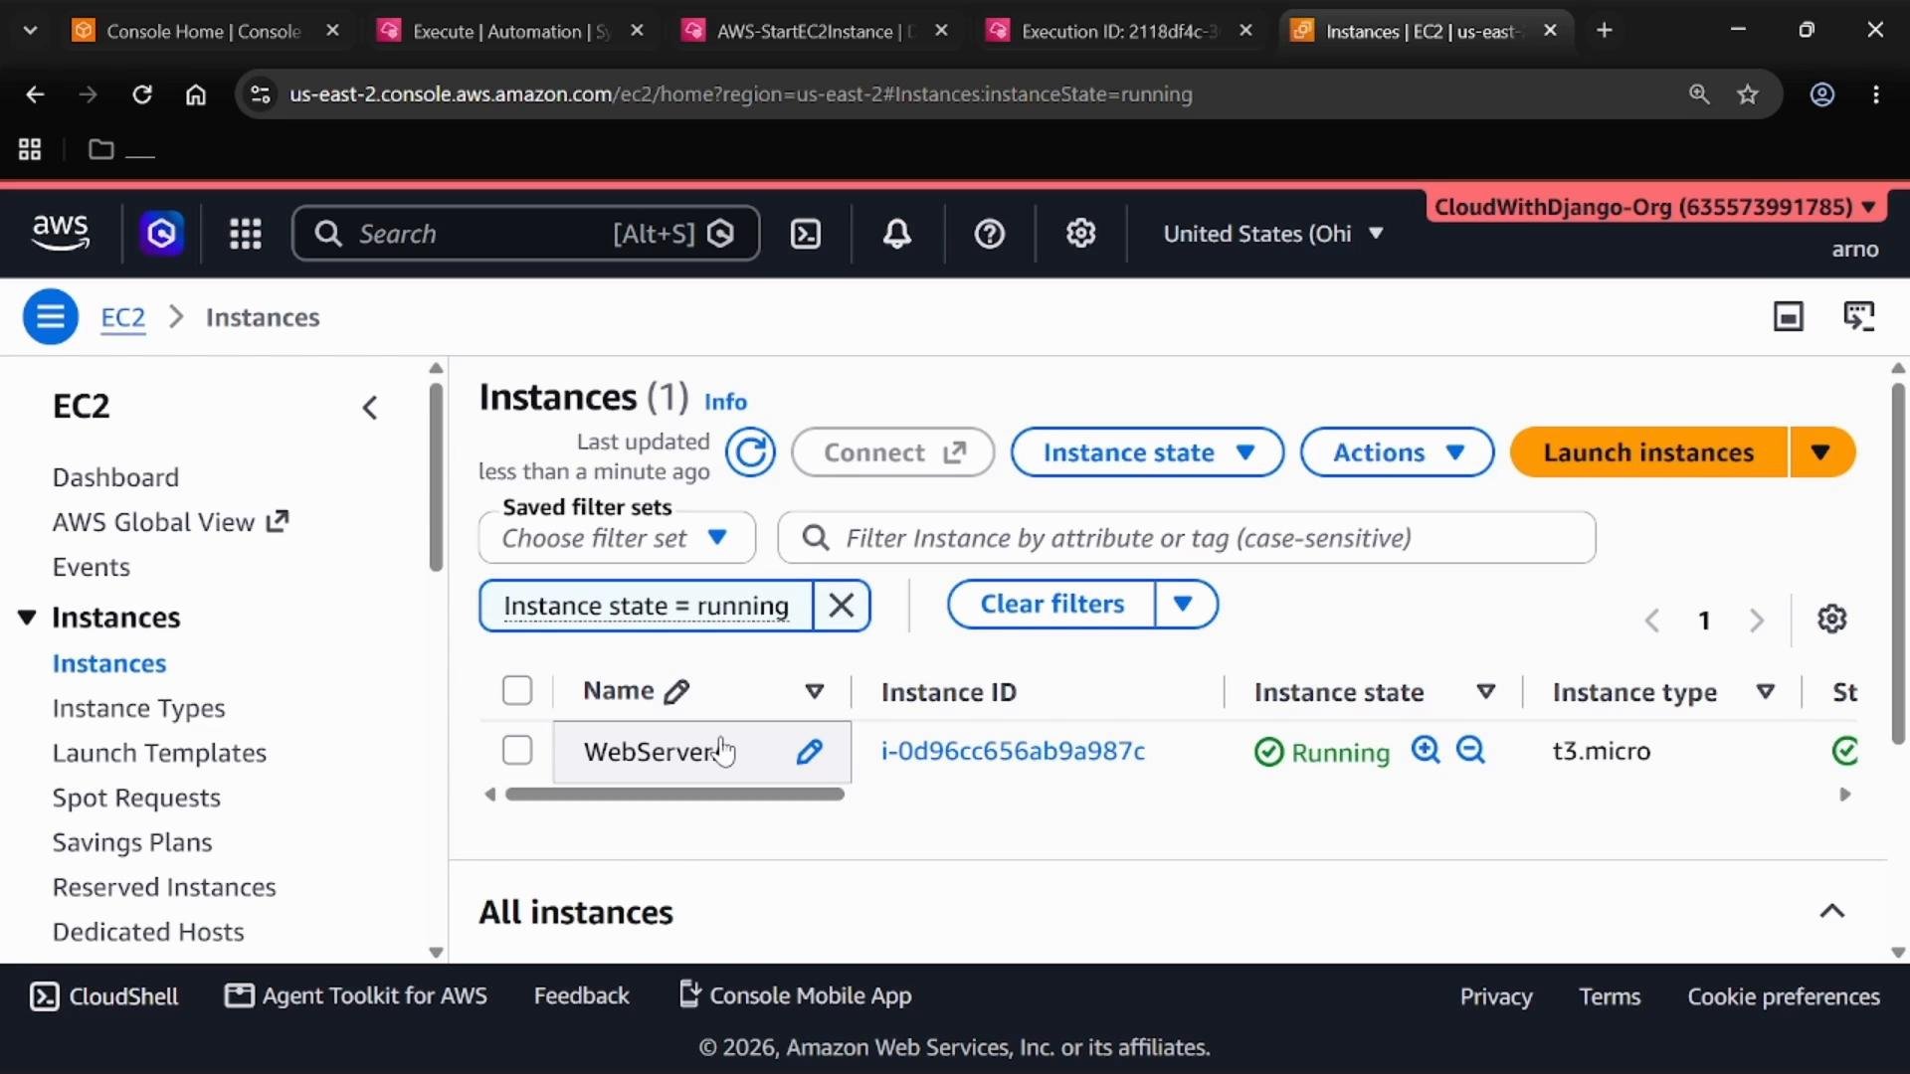
Task: Open the browser home page
Action: [196, 94]
